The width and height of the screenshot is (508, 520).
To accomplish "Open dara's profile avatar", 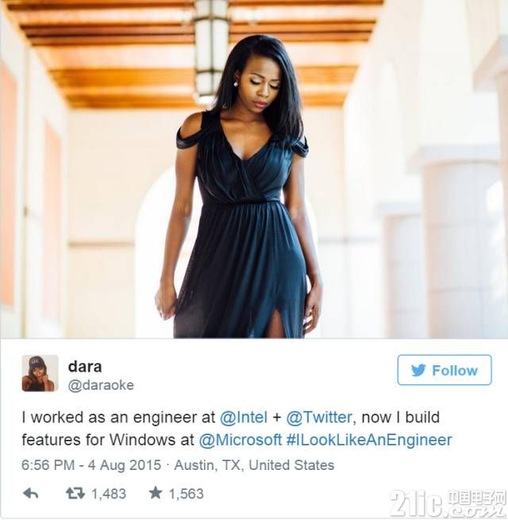I will point(40,373).
